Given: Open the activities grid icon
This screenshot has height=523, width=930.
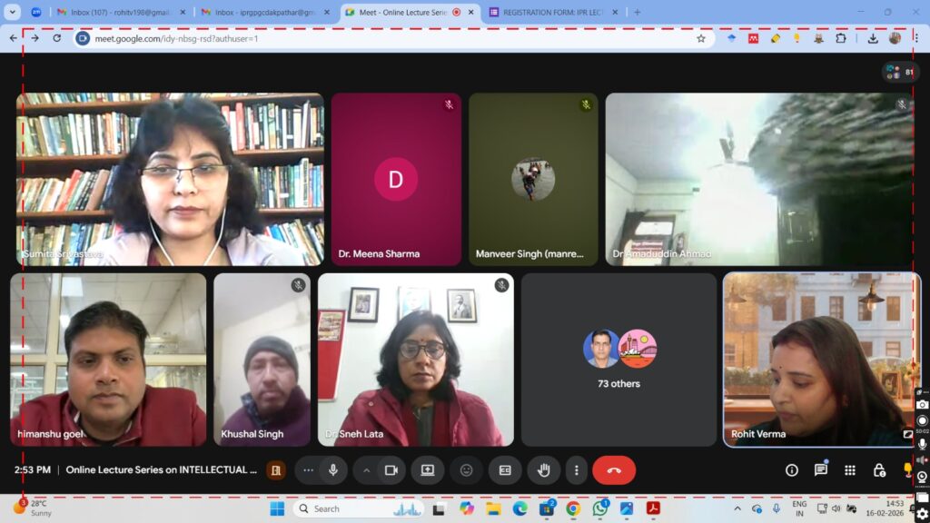Looking at the screenshot, I should (850, 470).
